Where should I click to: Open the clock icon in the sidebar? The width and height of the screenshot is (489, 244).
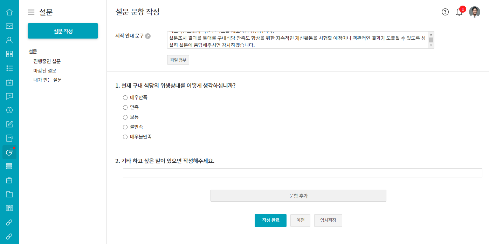point(9,110)
